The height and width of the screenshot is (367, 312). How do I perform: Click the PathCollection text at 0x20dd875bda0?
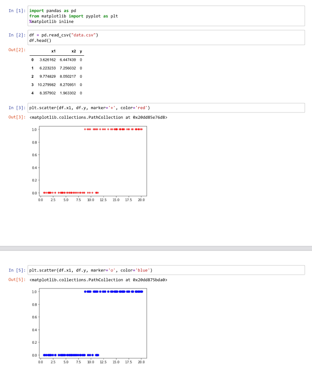point(98,280)
